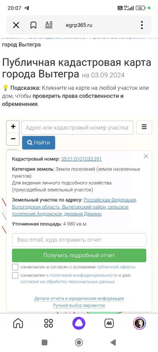Zoom out on the cadastral map

point(13,139)
